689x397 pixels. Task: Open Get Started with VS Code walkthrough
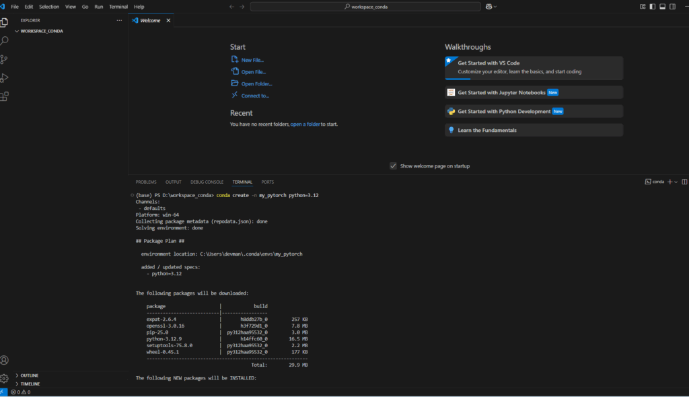pos(534,68)
